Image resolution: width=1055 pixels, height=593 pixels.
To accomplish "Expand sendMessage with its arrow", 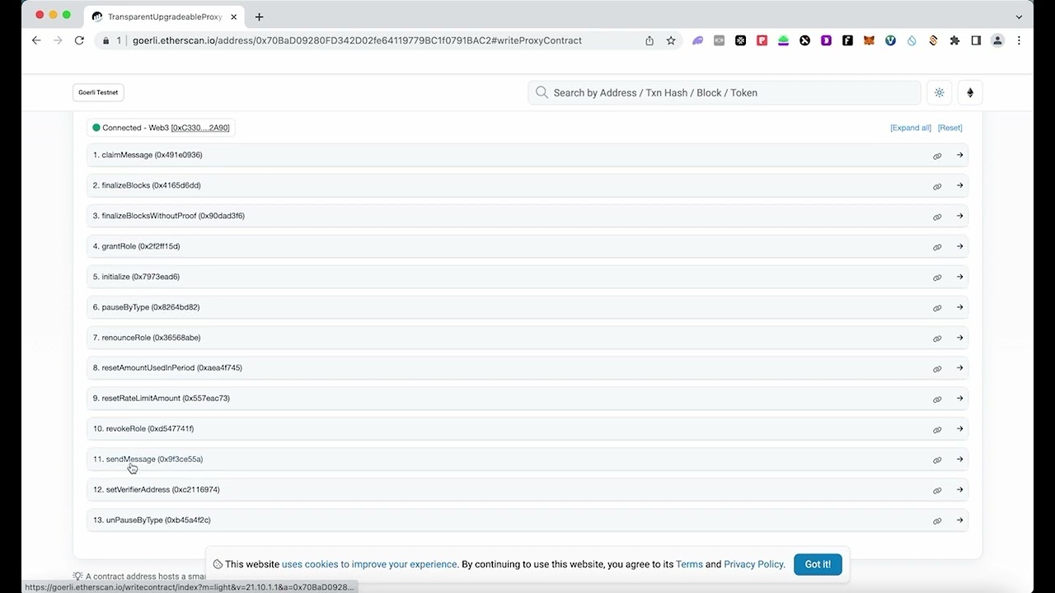I will (x=959, y=459).
